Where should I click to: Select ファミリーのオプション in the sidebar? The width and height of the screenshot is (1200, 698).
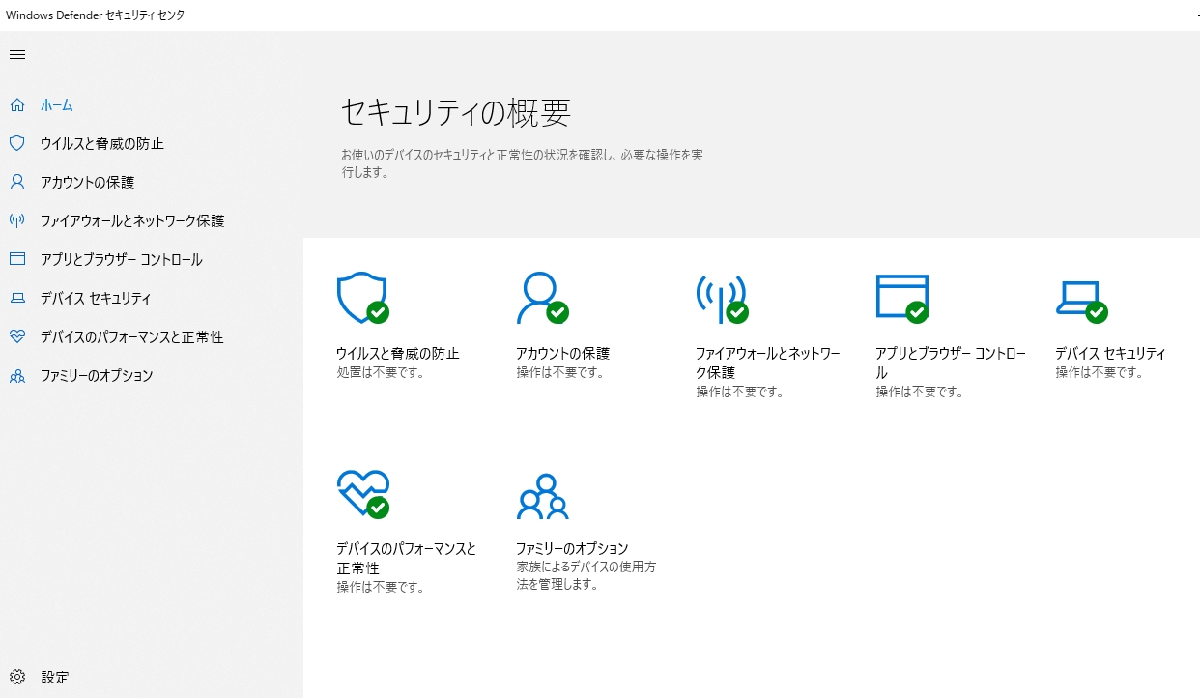(x=97, y=375)
